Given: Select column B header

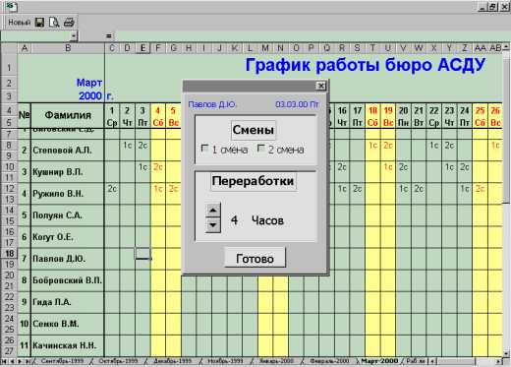Looking at the screenshot, I should click(x=68, y=48).
